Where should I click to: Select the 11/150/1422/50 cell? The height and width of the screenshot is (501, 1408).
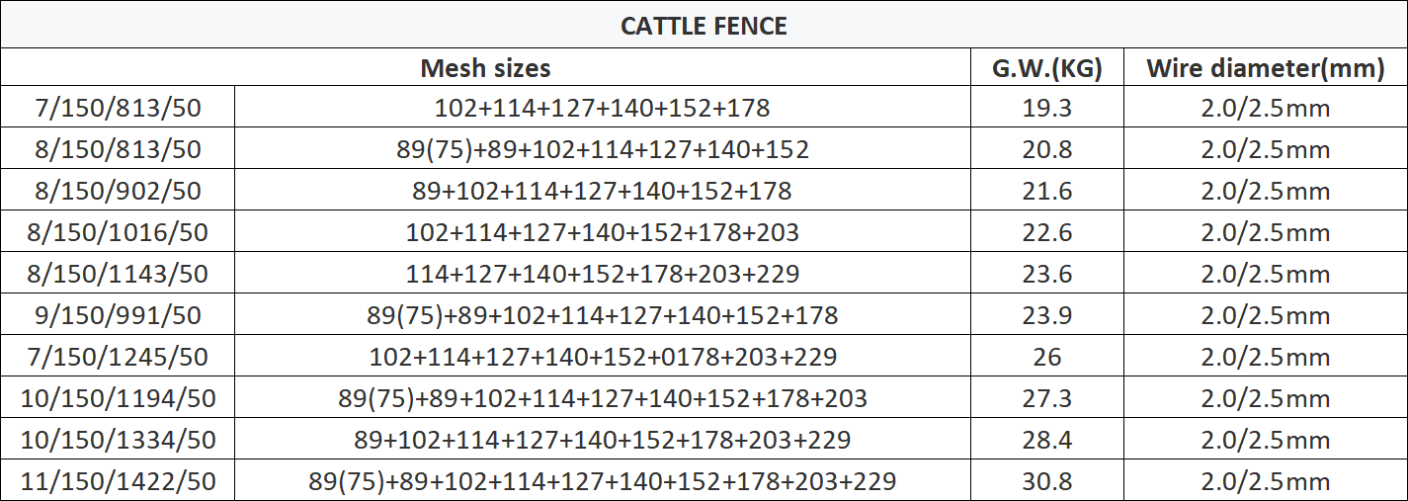[x=118, y=480]
